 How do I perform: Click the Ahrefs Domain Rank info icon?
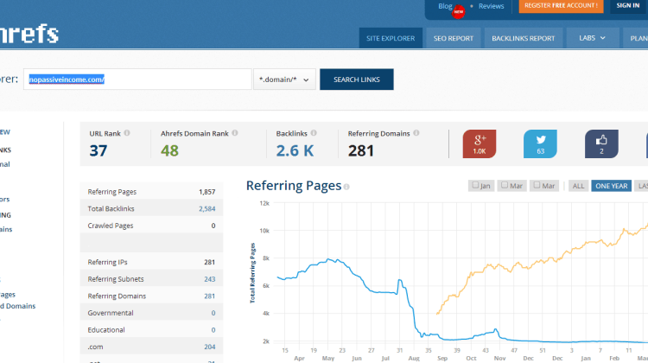[x=235, y=133]
